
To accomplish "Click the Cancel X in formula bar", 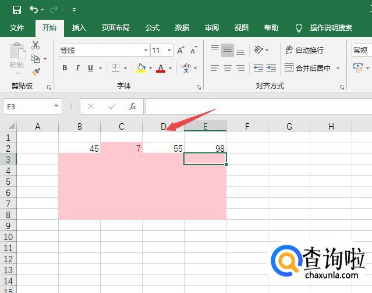I will (91, 106).
